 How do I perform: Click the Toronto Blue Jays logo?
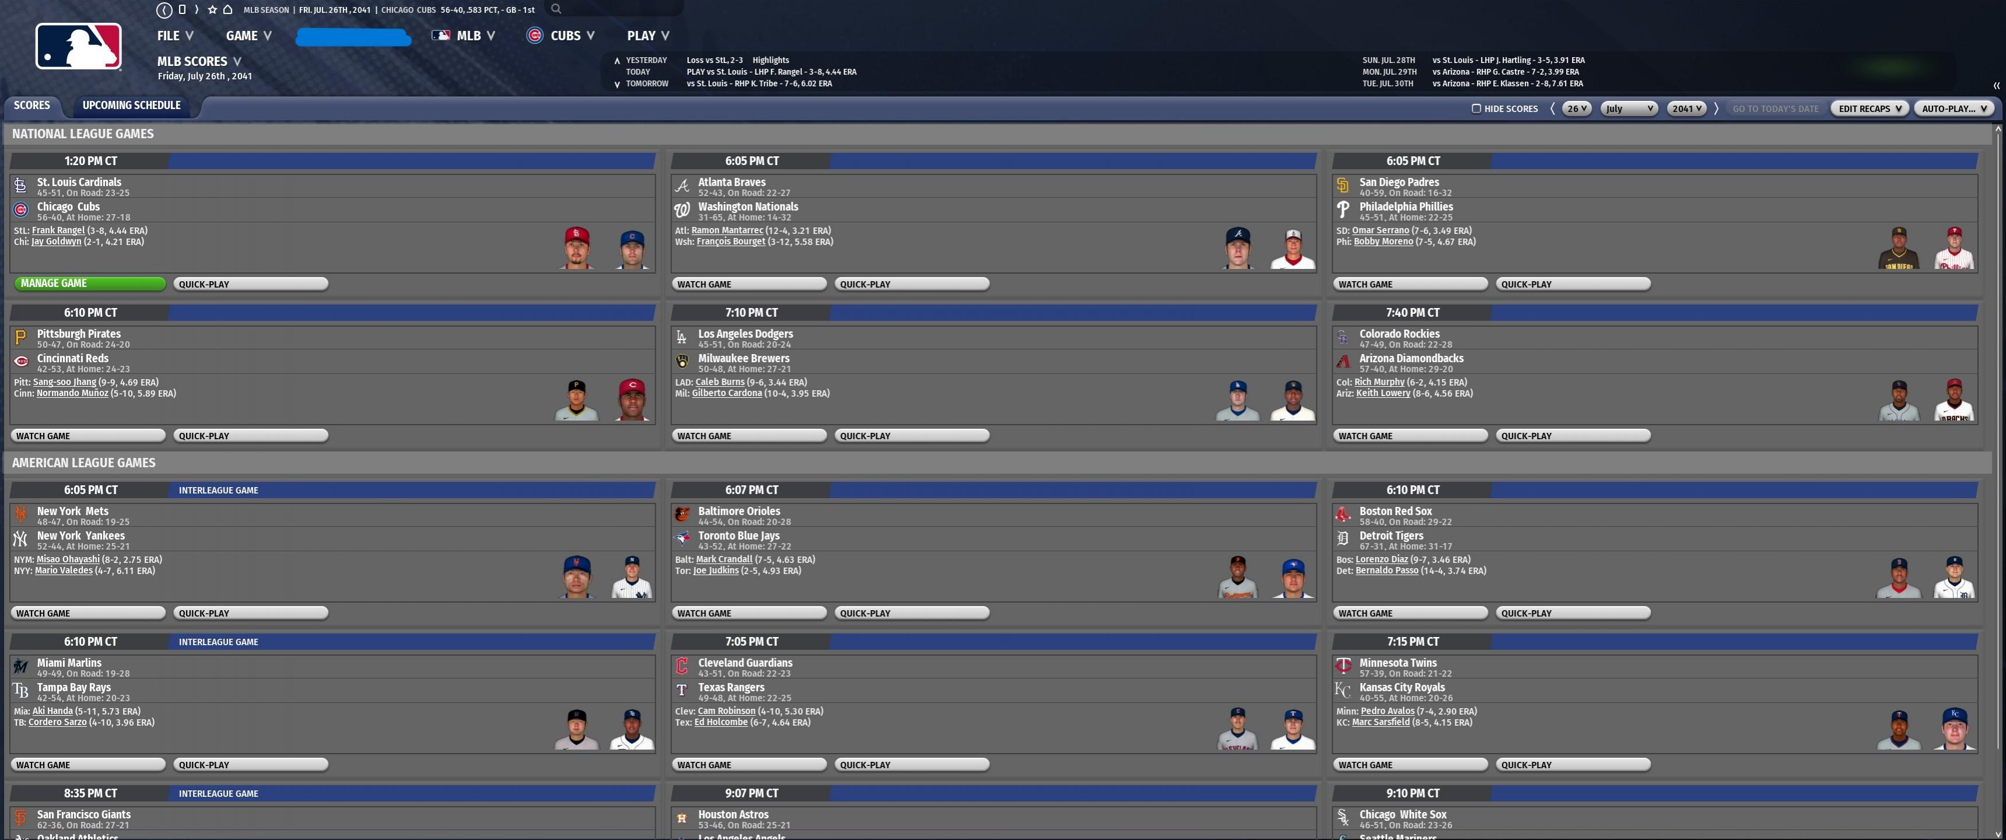click(682, 539)
